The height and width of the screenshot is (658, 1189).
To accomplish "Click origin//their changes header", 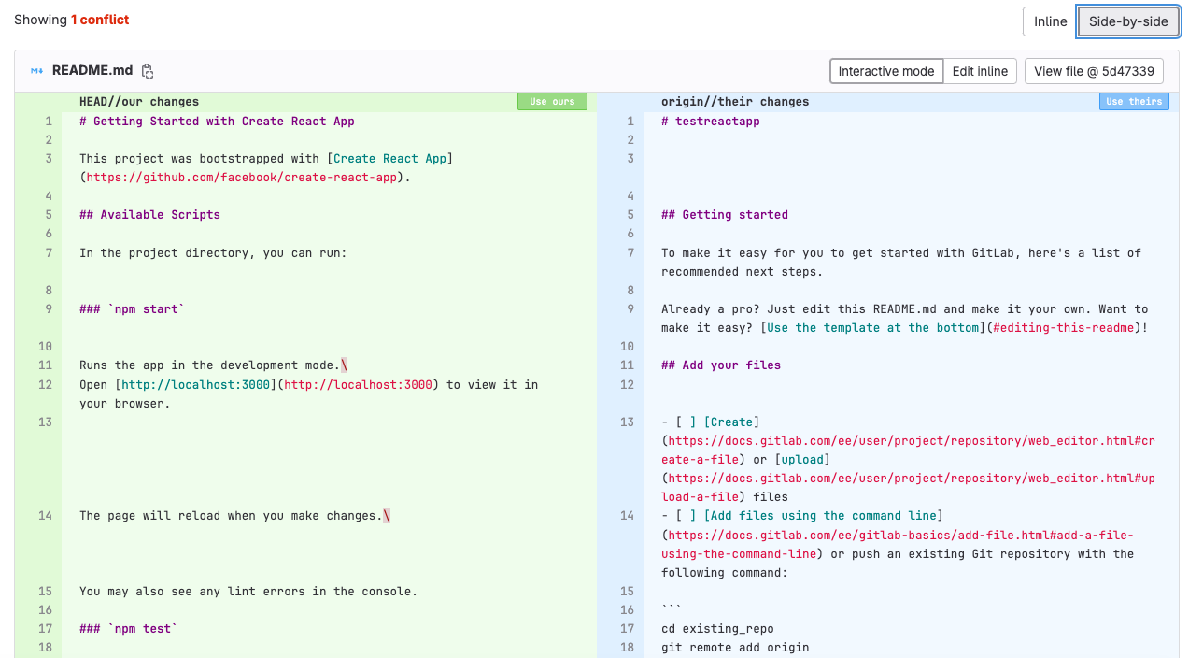I will 735,101.
